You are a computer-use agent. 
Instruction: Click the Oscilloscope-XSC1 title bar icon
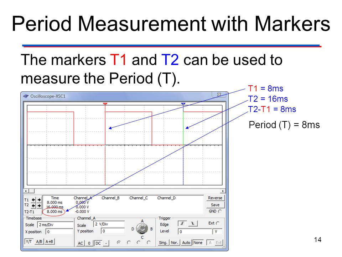(26, 96)
